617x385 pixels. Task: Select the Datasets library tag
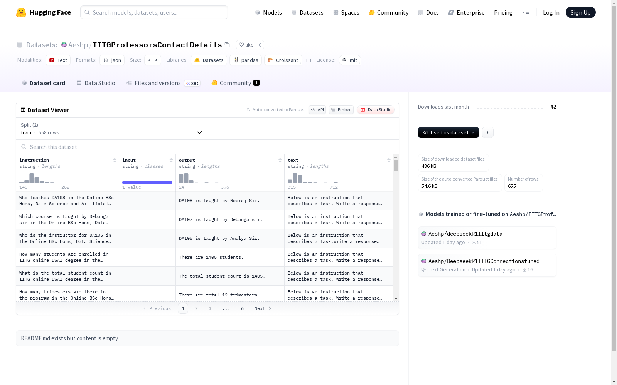tap(209, 60)
